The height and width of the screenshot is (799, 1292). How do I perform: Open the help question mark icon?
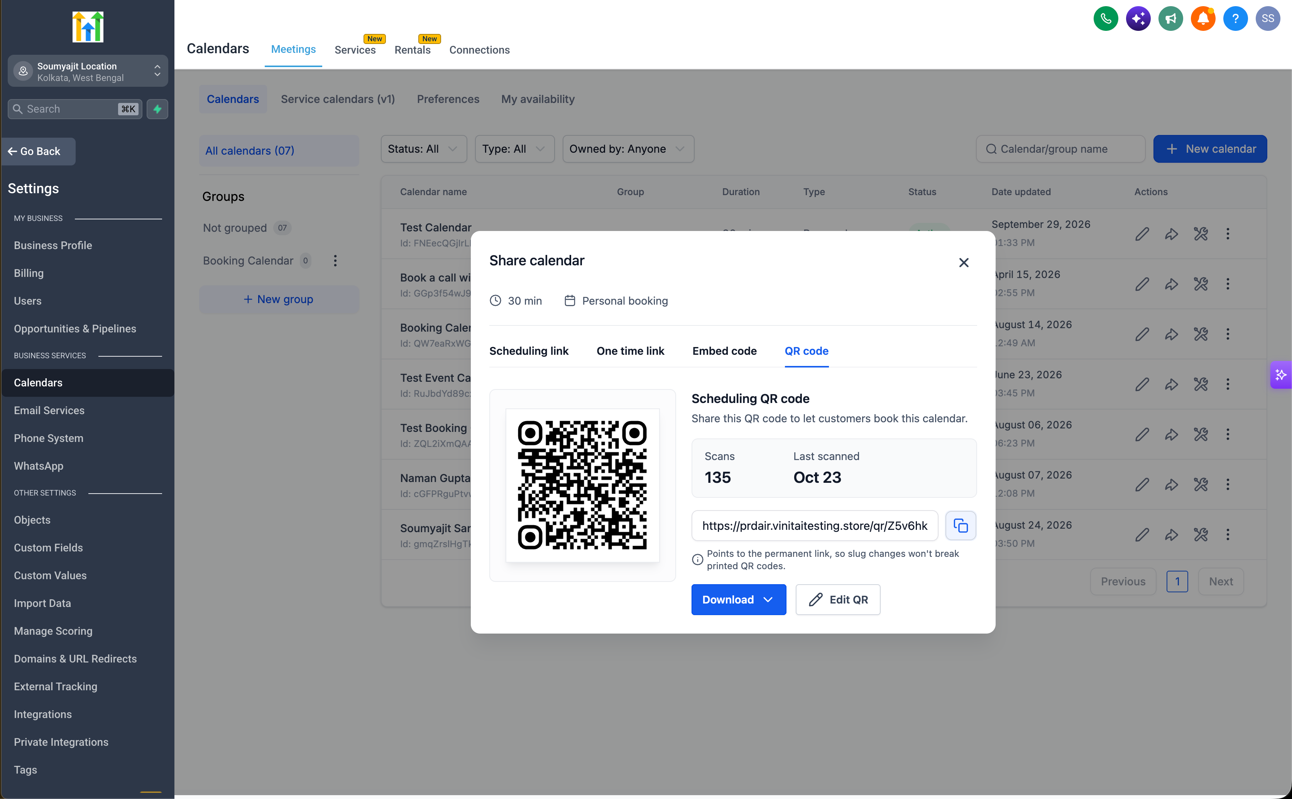[1235, 19]
